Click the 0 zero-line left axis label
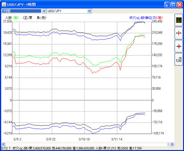Screen dimensions: 184x151 click(11, 100)
